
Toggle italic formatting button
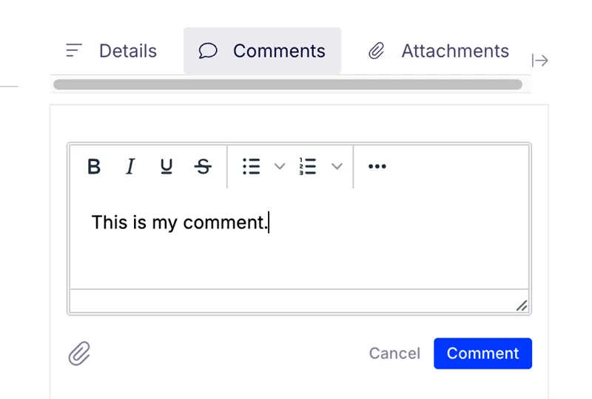(x=130, y=166)
